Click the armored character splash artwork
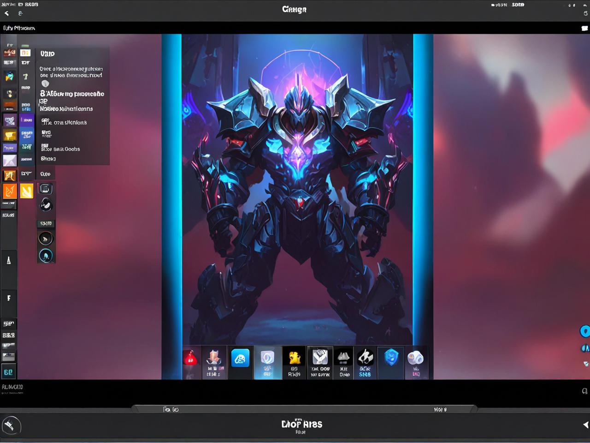The width and height of the screenshot is (590, 443). [x=297, y=189]
